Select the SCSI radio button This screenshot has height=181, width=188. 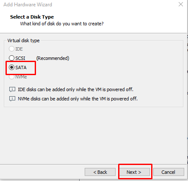(x=11, y=58)
